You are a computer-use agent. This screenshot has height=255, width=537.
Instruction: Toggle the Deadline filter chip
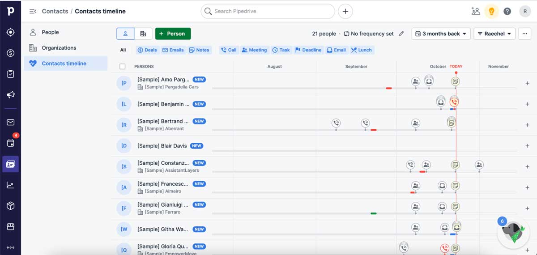tap(308, 50)
